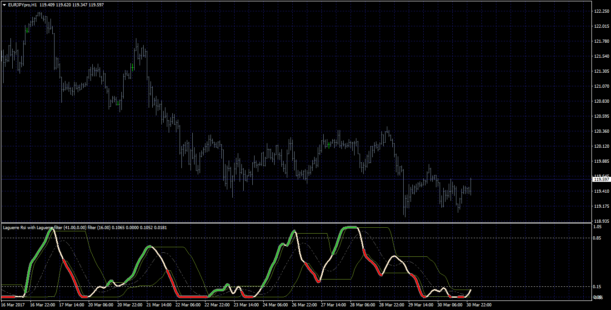The height and width of the screenshot is (310, 611).
Task: Click the 20 Mar 22:00 time label
Action: [130, 305]
